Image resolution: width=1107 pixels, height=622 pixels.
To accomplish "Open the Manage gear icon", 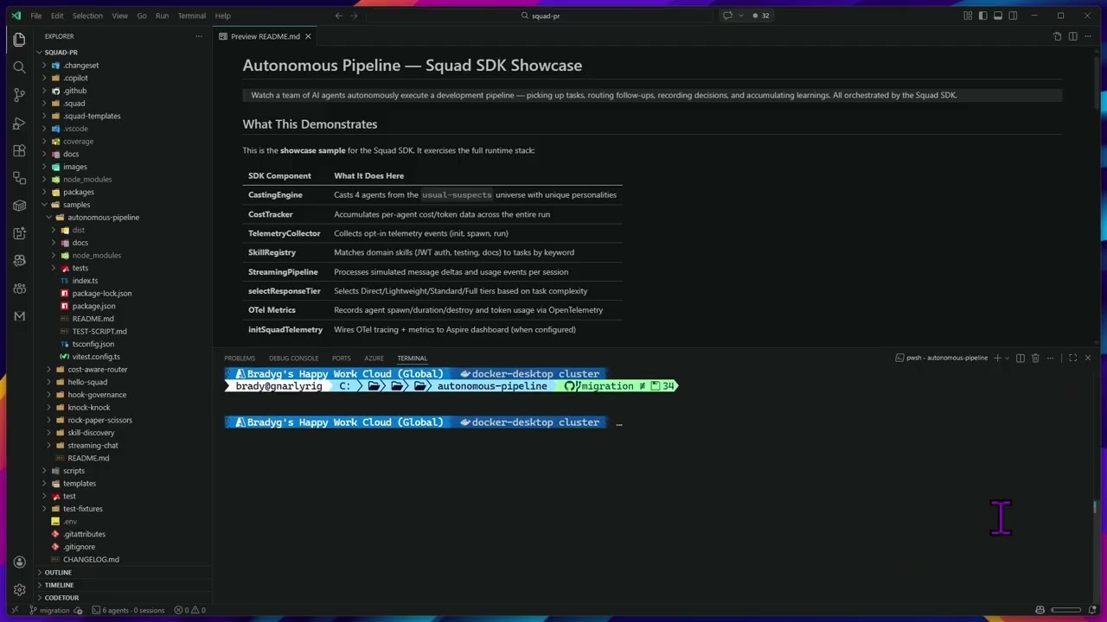I will tap(19, 590).
